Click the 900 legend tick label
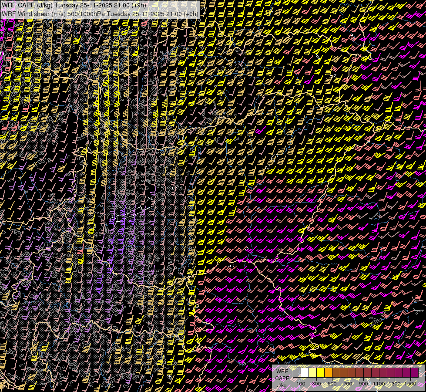This screenshot has width=426, height=392. pos(363,384)
